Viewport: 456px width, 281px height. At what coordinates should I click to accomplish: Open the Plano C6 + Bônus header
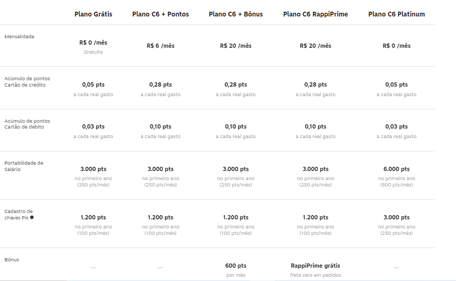[236, 14]
